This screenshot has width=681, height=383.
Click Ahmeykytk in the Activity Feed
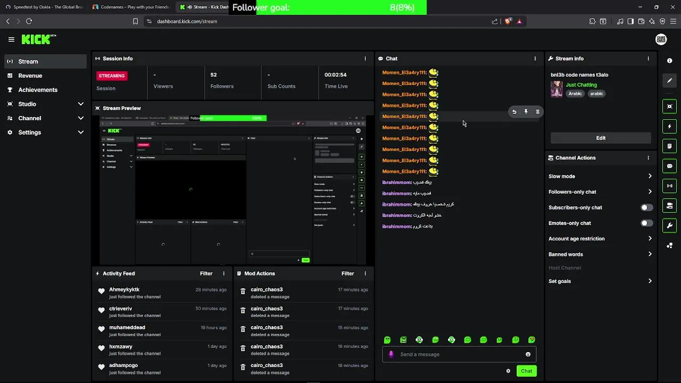[x=124, y=290]
